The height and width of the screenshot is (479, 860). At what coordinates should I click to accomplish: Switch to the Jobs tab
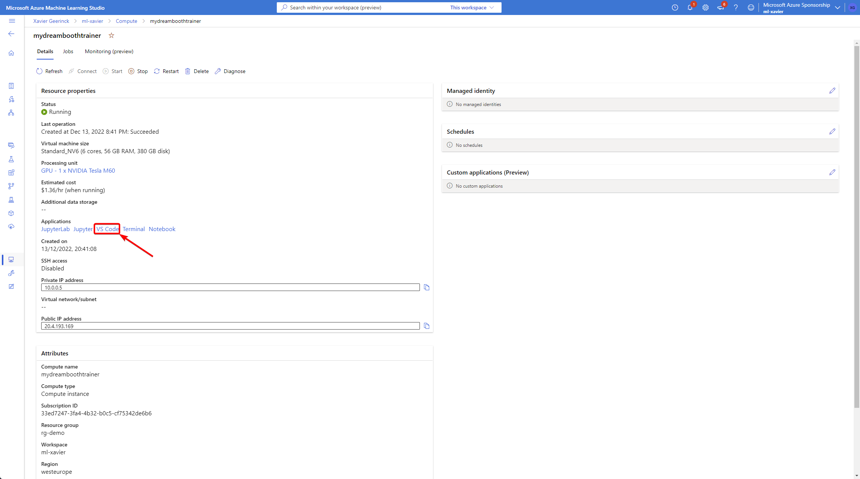(x=68, y=51)
